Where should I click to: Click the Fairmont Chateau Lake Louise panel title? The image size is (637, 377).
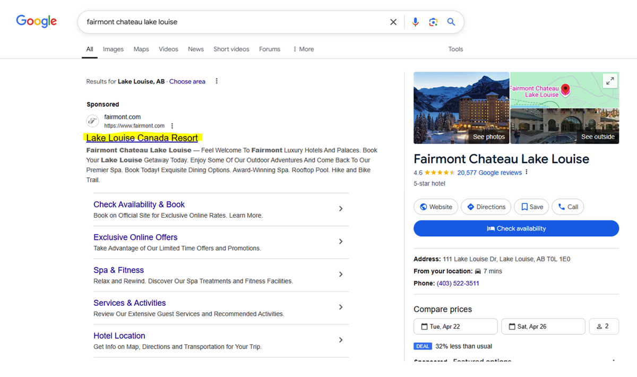coord(501,159)
